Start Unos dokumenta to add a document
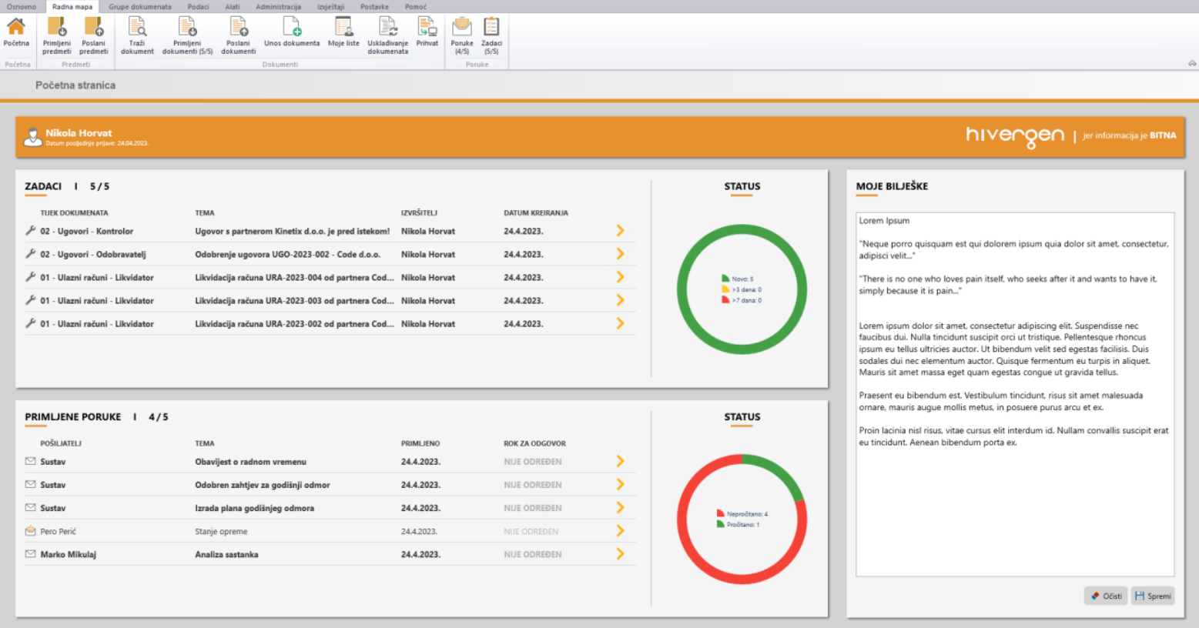The width and height of the screenshot is (1199, 628). click(292, 32)
